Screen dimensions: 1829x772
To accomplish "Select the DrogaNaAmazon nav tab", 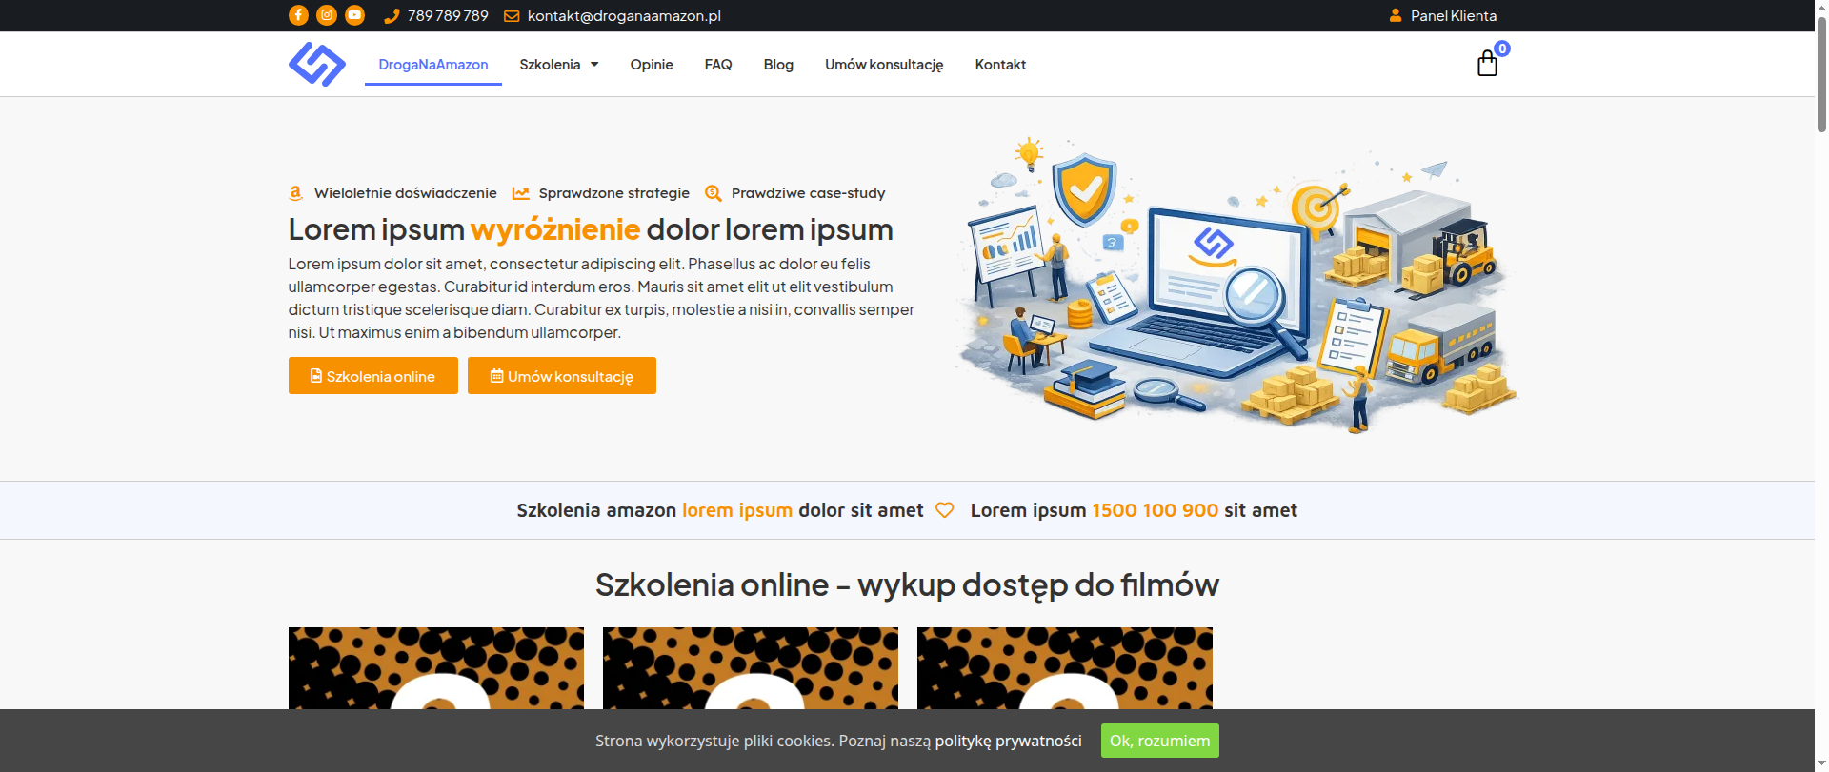I will click(x=433, y=65).
